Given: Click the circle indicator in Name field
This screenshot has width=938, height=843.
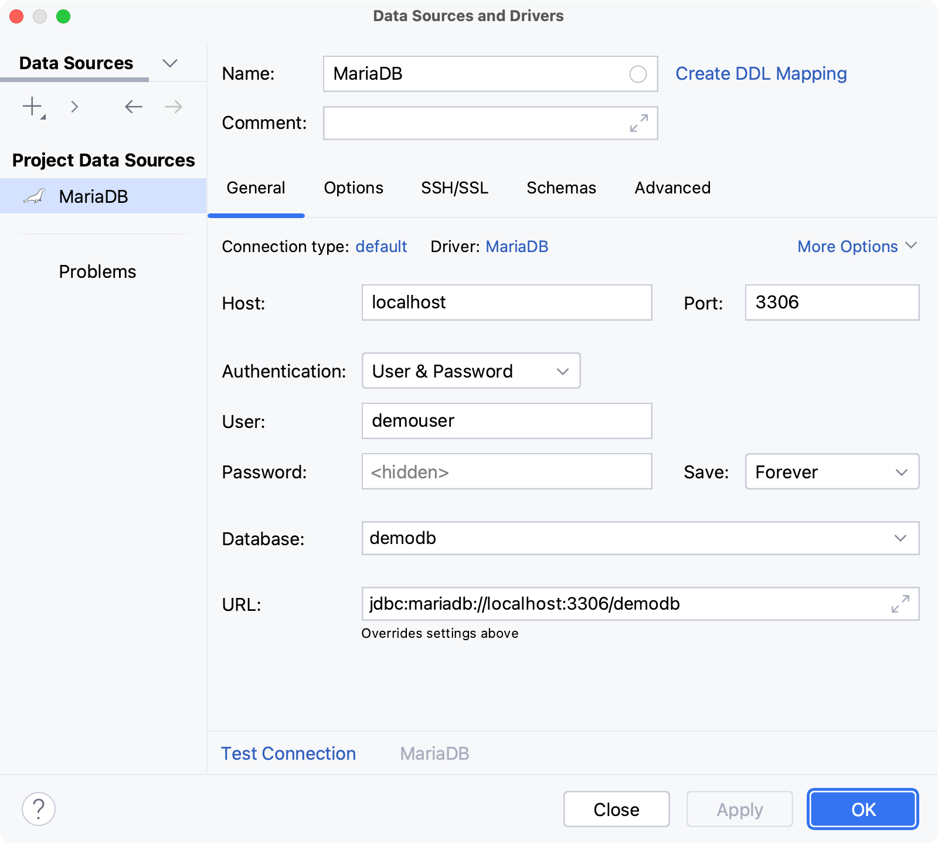Looking at the screenshot, I should (638, 74).
